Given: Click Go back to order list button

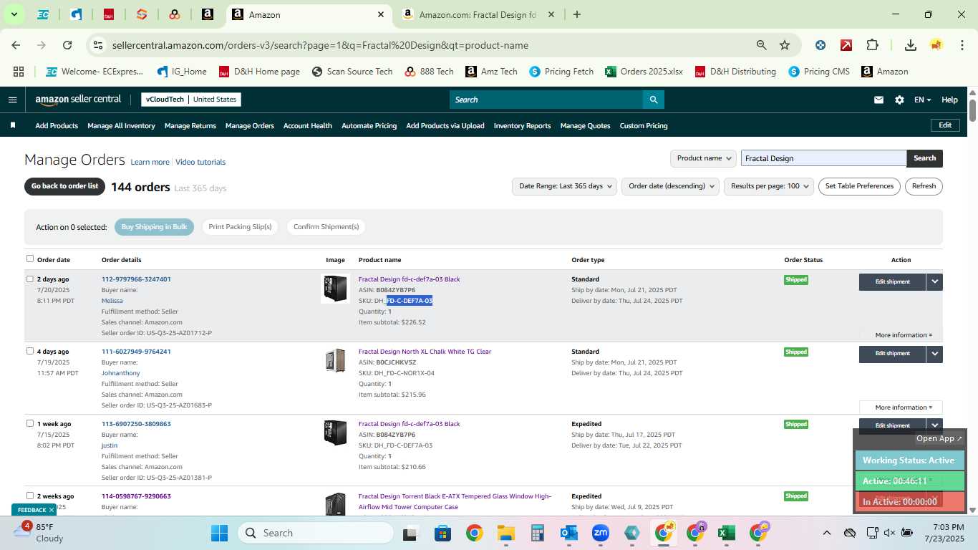Looking at the screenshot, I should coord(64,186).
